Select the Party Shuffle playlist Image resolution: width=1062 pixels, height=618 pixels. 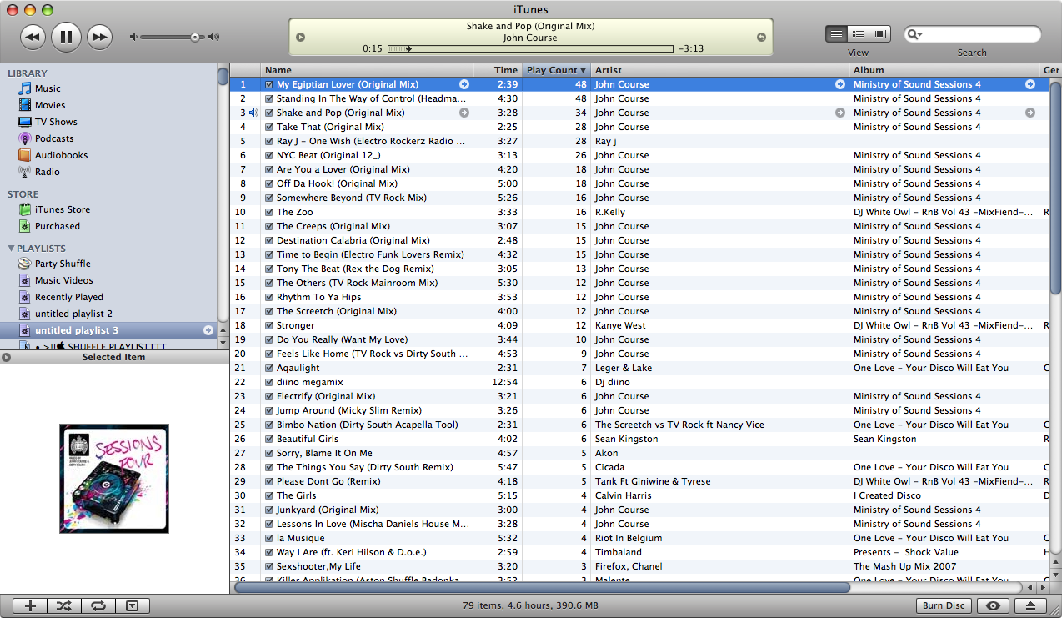(x=63, y=264)
